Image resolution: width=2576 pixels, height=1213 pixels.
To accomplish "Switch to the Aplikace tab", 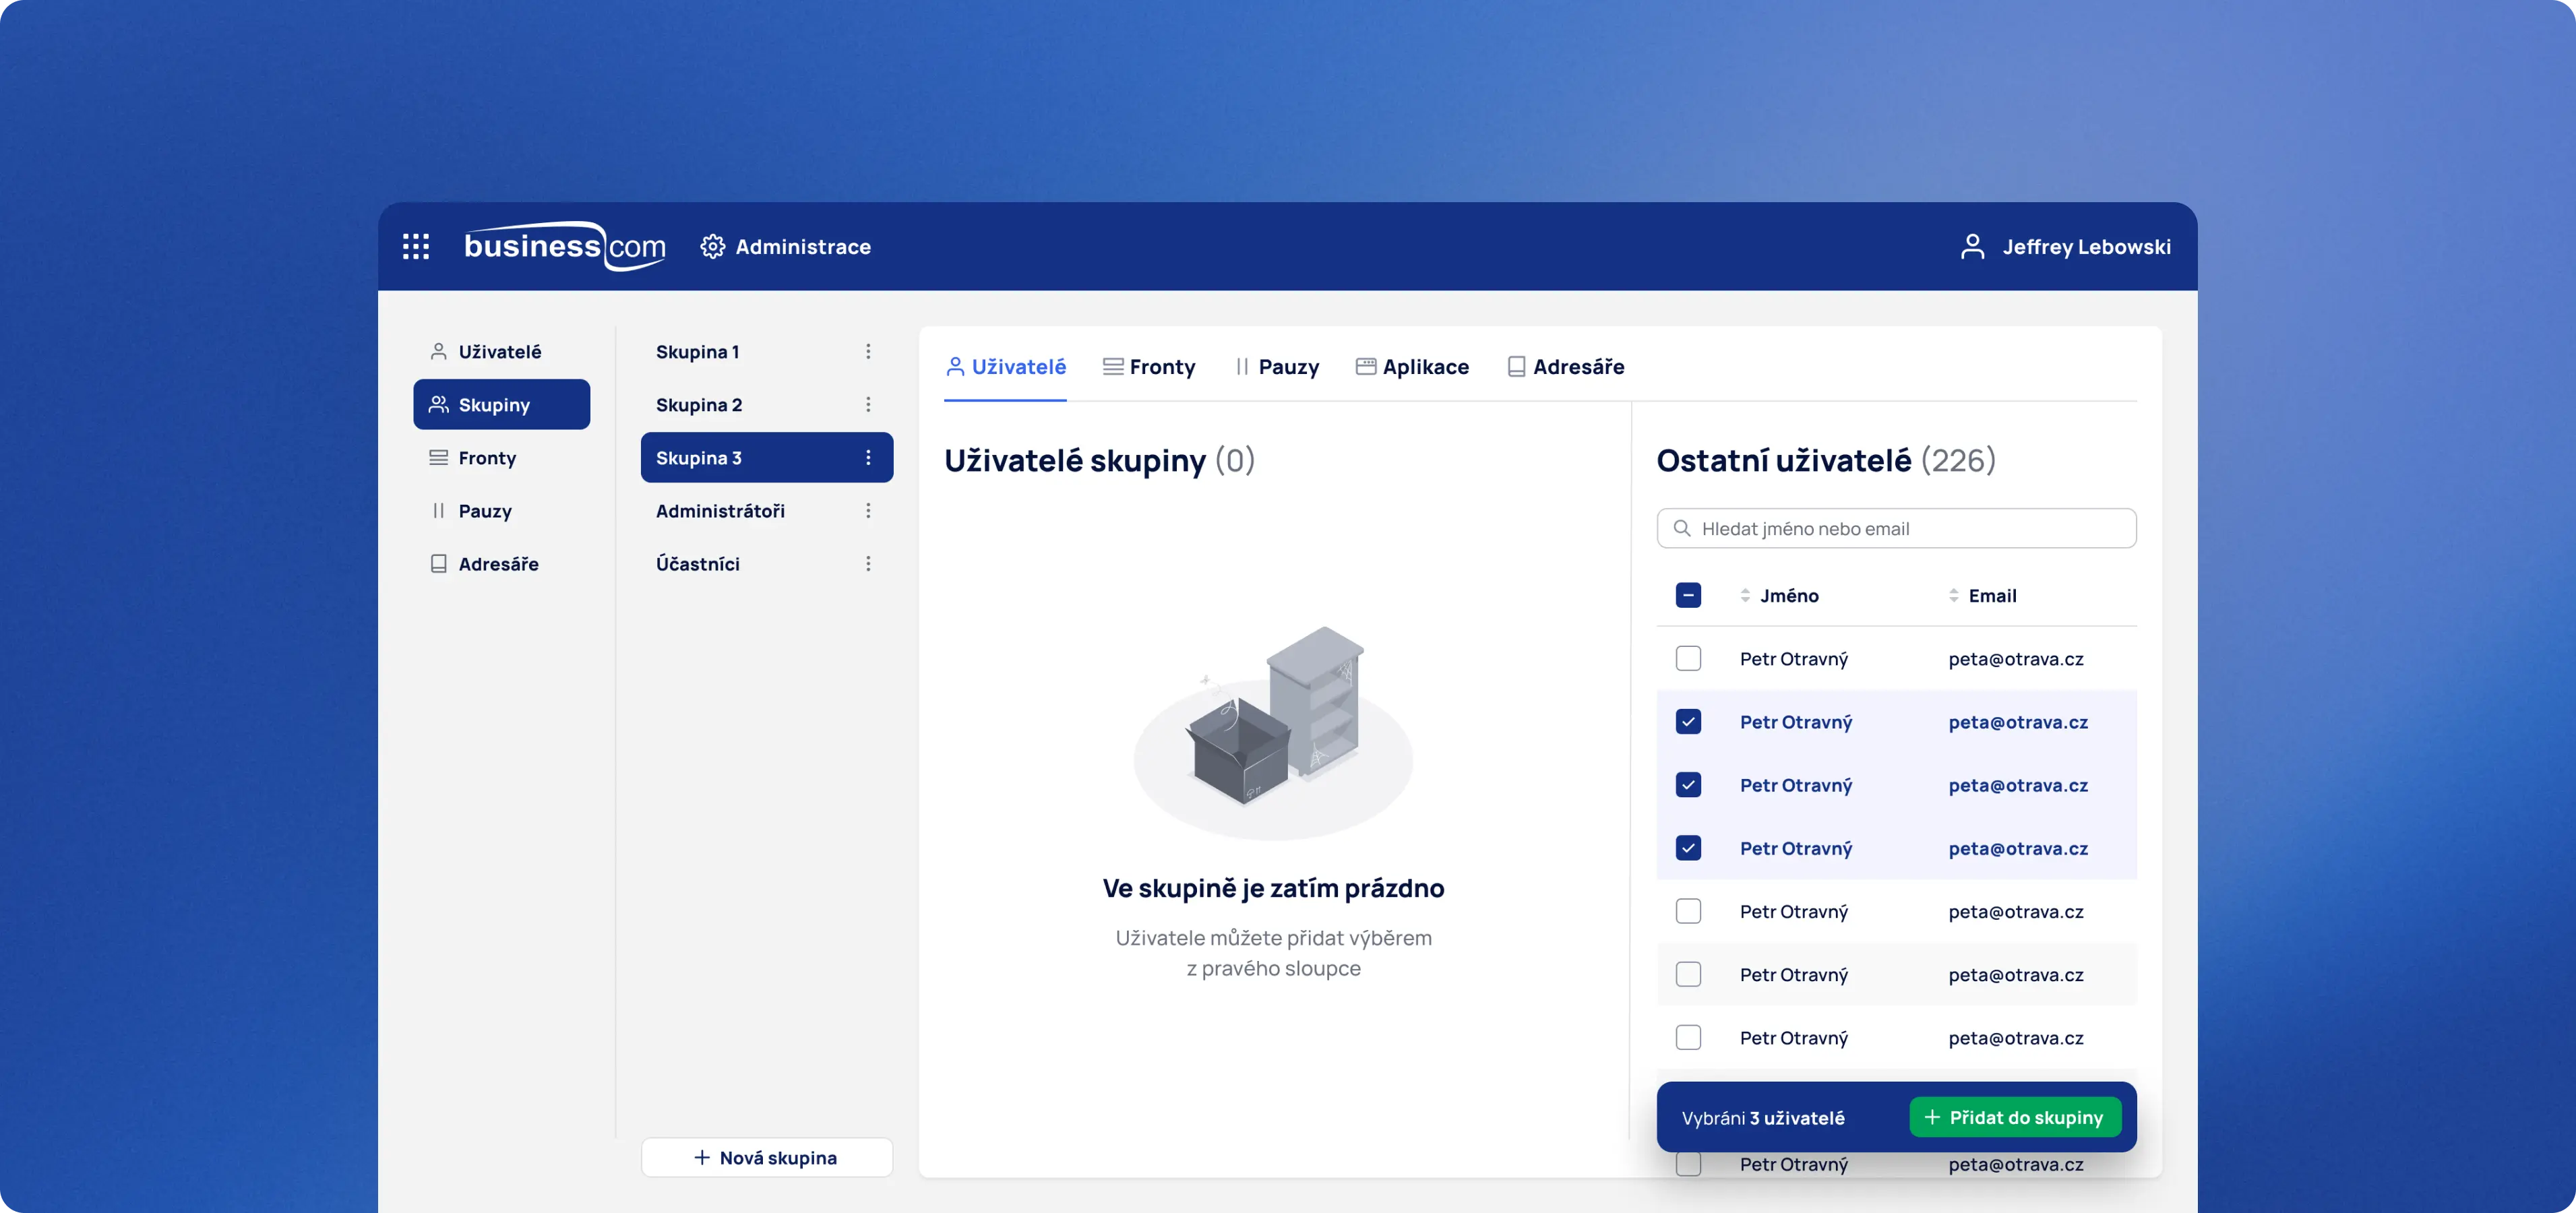I will pyautogui.click(x=1412, y=367).
